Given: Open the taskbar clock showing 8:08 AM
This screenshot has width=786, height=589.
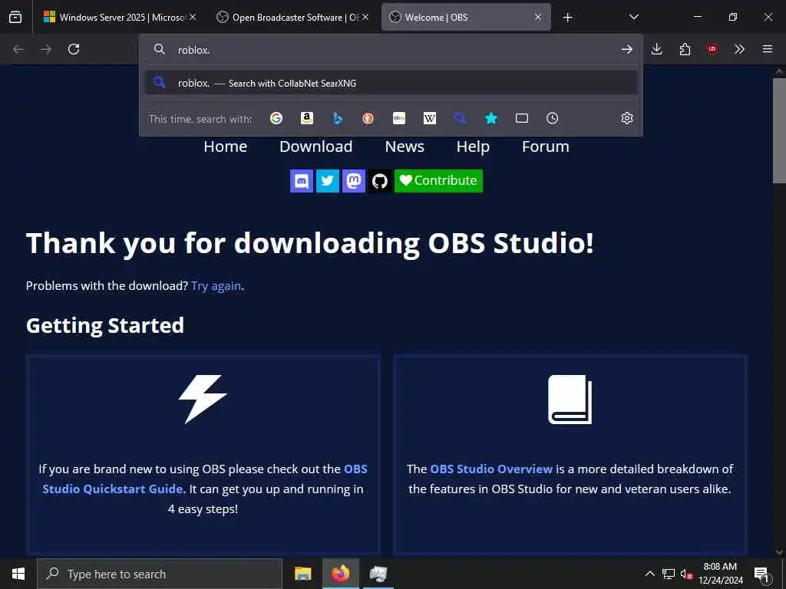Looking at the screenshot, I should coord(720,574).
